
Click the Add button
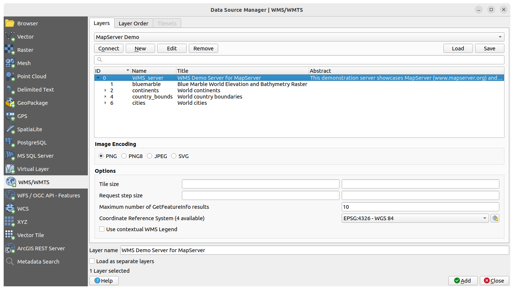(x=463, y=280)
